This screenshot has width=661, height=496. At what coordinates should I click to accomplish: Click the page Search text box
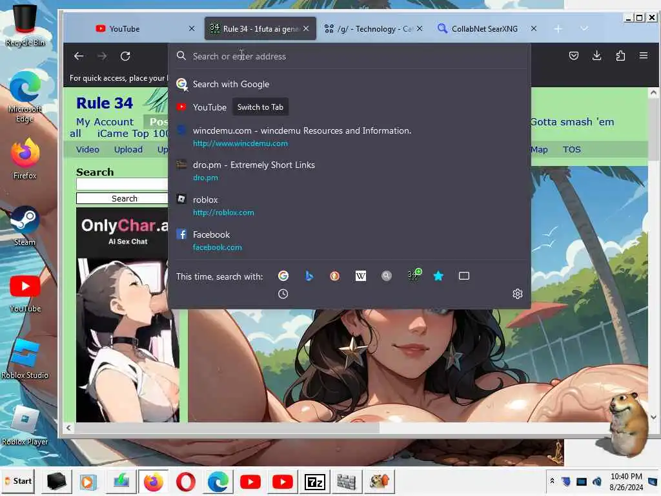tap(122, 184)
